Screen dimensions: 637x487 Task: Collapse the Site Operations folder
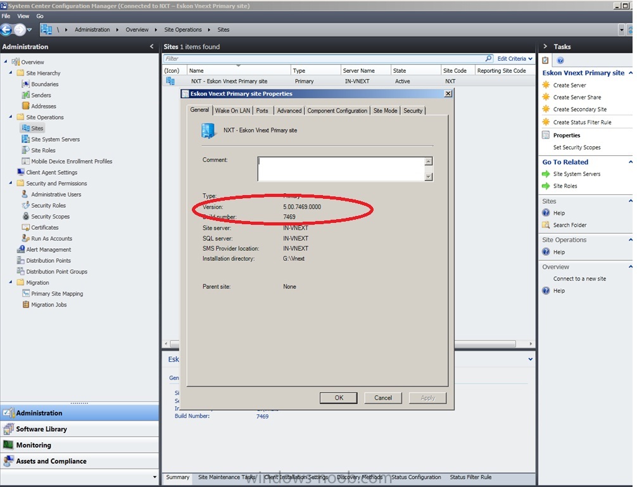click(x=11, y=117)
